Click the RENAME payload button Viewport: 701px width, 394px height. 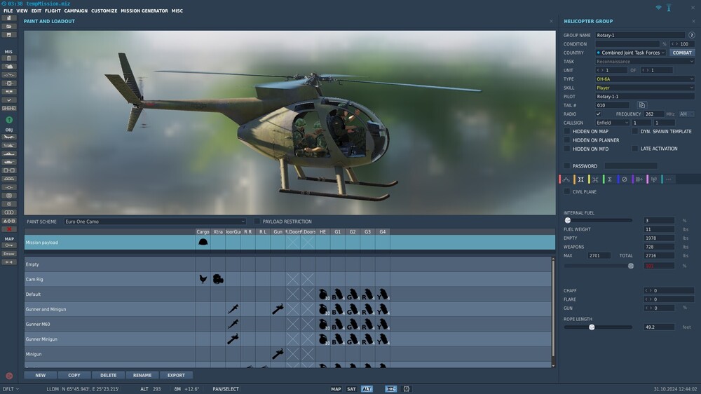[142, 375]
